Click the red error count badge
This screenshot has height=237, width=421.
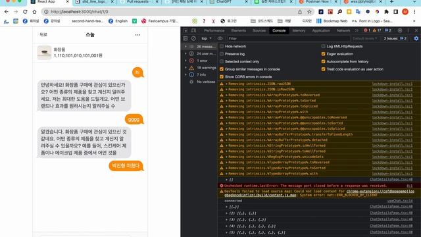[367, 30]
